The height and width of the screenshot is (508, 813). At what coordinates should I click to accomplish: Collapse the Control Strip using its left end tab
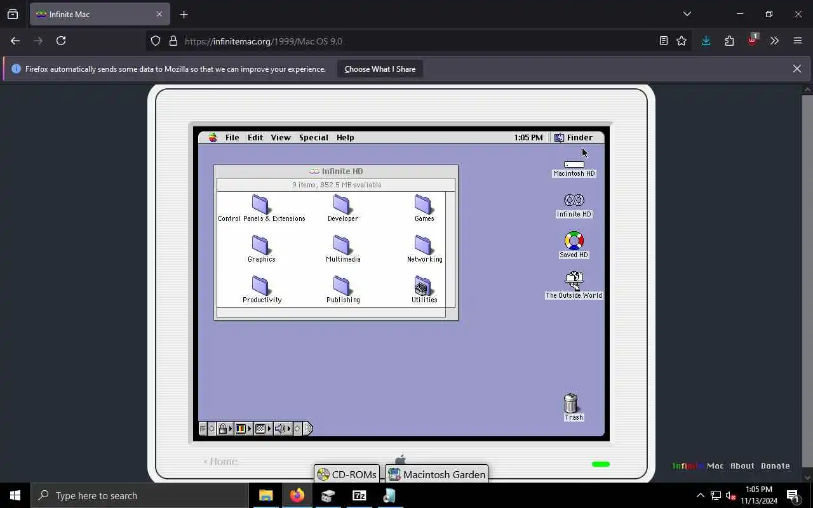[203, 429]
